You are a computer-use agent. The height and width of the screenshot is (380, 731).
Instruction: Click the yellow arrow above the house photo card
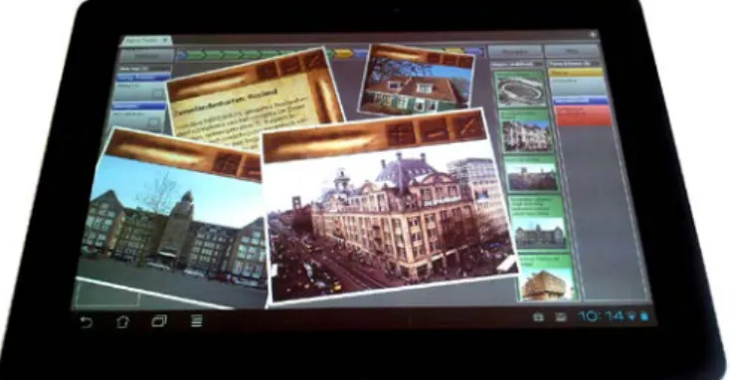[456, 51]
